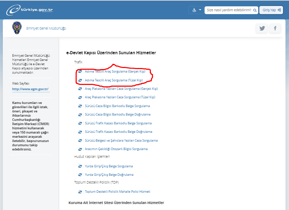Open Aracımın Çekildiği Otopark Bilgisi Sorgulama
Screen dimensions: 289x210
(x=116, y=149)
